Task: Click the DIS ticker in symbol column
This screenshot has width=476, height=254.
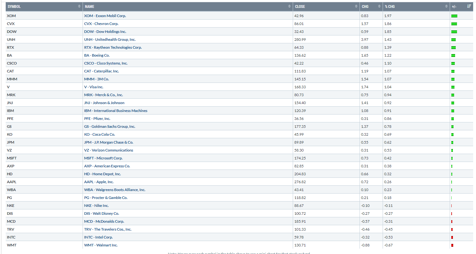Action: point(10,214)
